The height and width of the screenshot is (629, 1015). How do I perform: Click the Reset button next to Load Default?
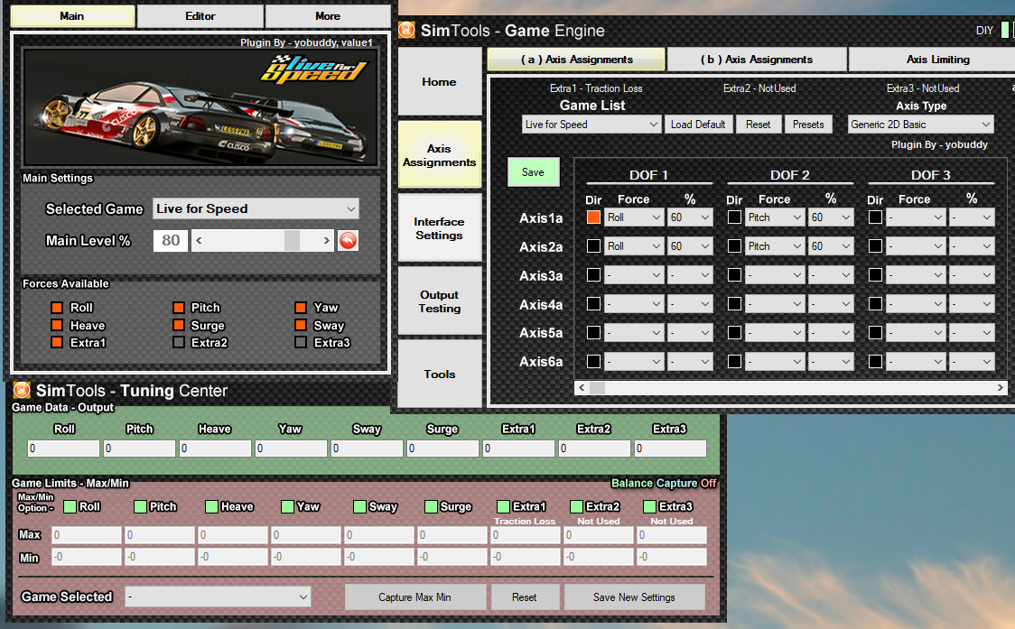tap(758, 125)
